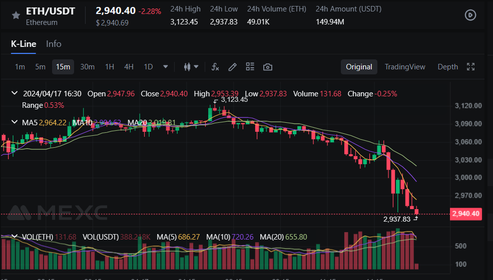
Task: Click the $ 2,940.69 USD price
Action: tap(112, 23)
